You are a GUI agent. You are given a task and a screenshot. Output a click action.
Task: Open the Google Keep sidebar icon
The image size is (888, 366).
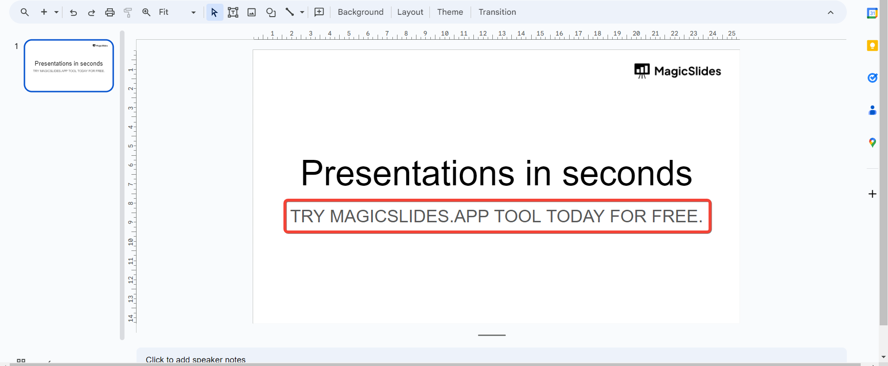tap(872, 45)
